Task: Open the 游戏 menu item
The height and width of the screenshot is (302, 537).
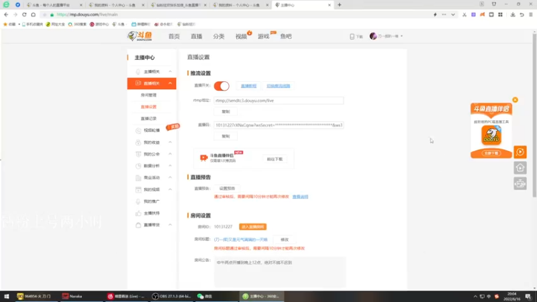Action: (x=263, y=36)
